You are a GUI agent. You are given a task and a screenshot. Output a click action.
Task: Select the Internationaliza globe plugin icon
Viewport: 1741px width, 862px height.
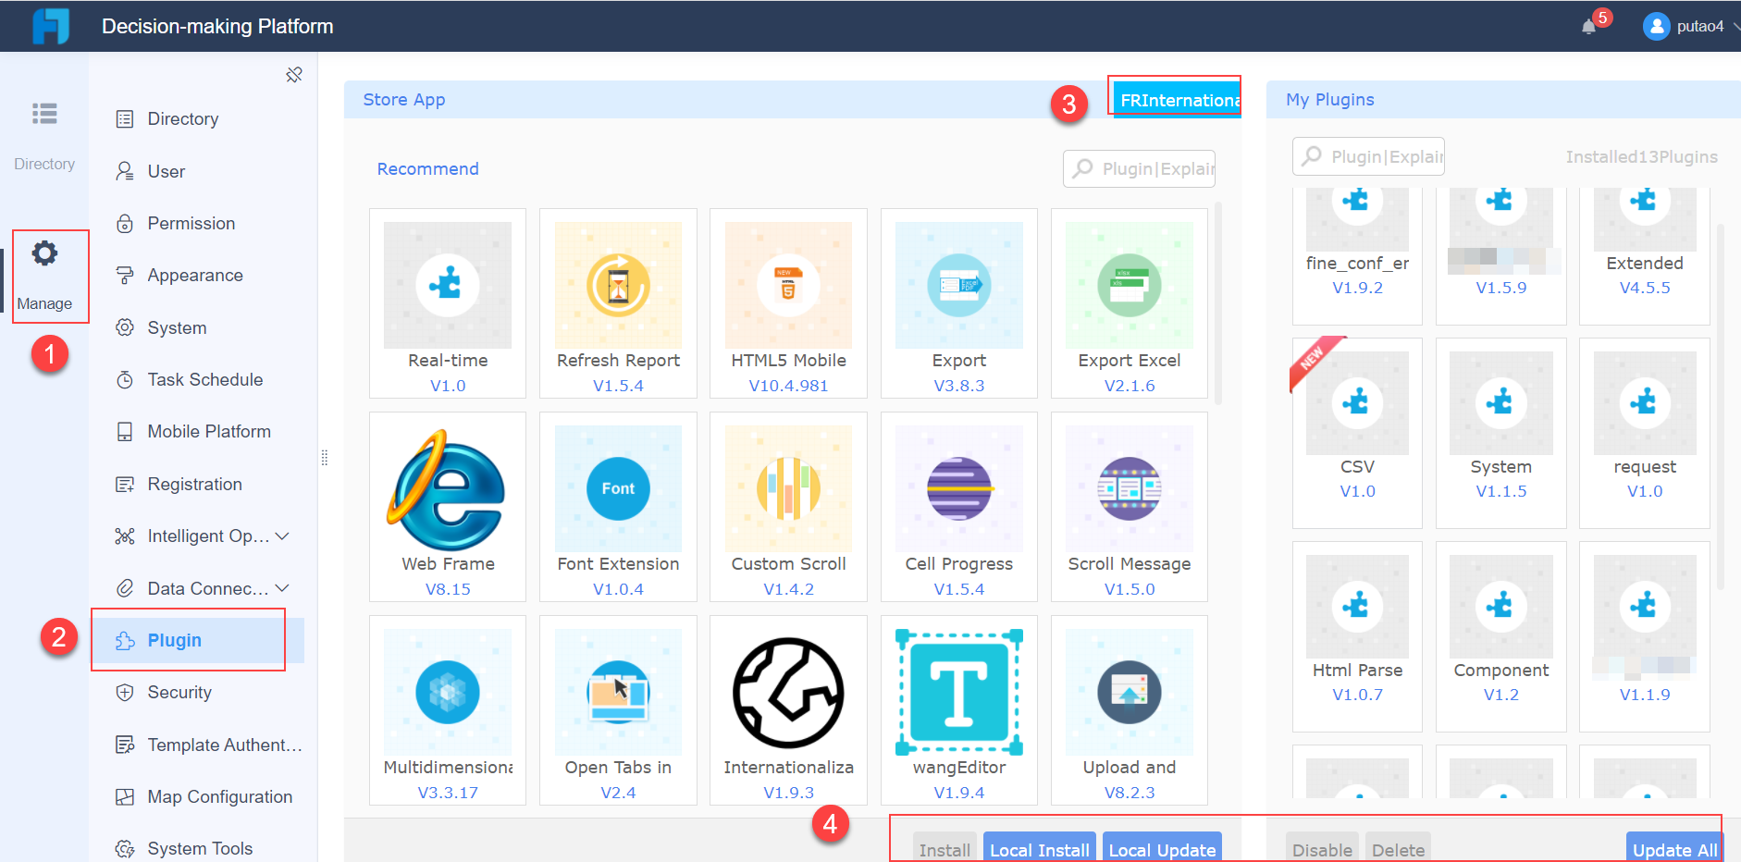(788, 692)
